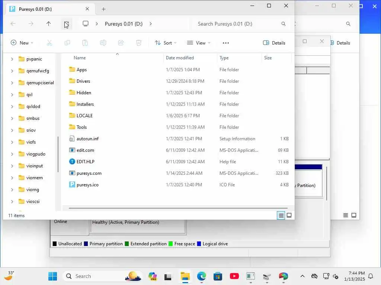This screenshot has height=285, width=381.
Task: Click the Cut scissors icon in toolbar
Action: (49, 43)
